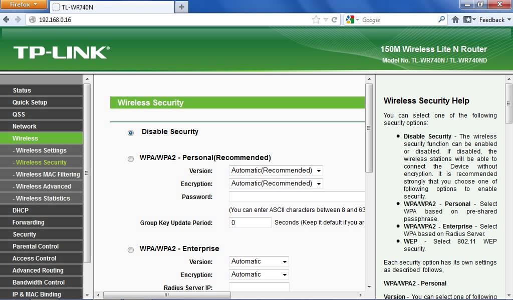Open the URL history dropdown arrow
The height and width of the screenshot is (300, 513).
326,20
